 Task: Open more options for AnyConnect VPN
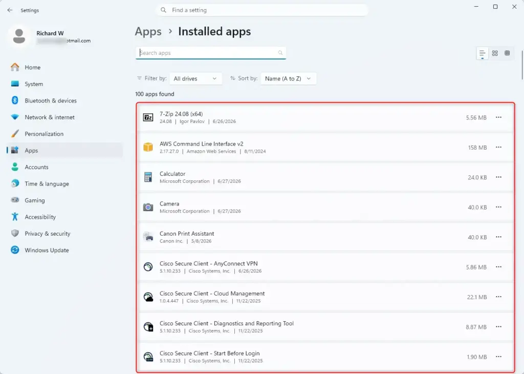(x=498, y=267)
